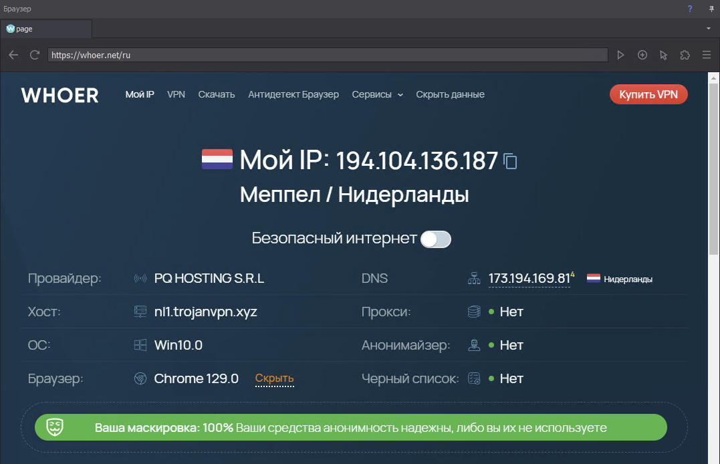Click the Прокси Нет status
The image size is (720, 464).
click(x=511, y=312)
